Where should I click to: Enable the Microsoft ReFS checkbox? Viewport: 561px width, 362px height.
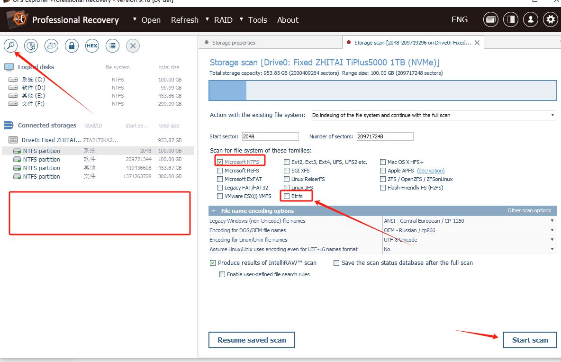(x=220, y=171)
